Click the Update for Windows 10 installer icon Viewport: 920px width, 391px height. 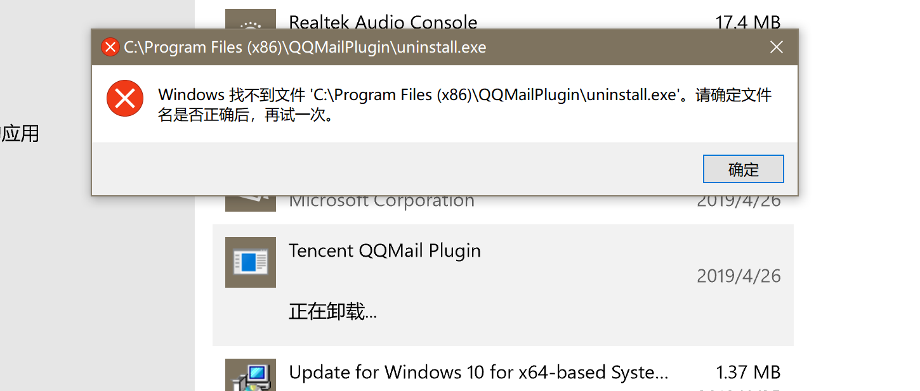251,375
